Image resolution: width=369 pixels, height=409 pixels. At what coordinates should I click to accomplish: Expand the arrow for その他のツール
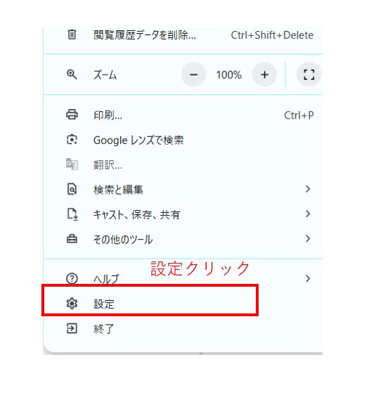click(308, 239)
